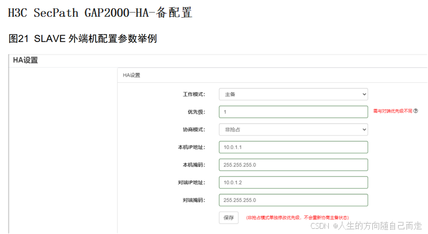Click the heading H3C SecPath GAP2000-HA-备配置
This screenshot has height=234, width=428.
pyautogui.click(x=100, y=13)
